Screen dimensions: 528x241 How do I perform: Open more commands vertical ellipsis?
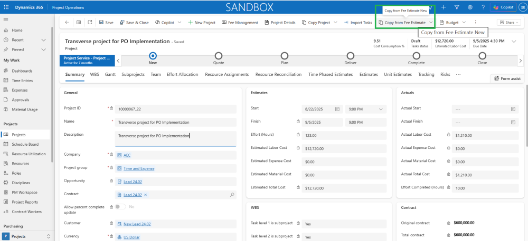pyautogui.click(x=476, y=23)
